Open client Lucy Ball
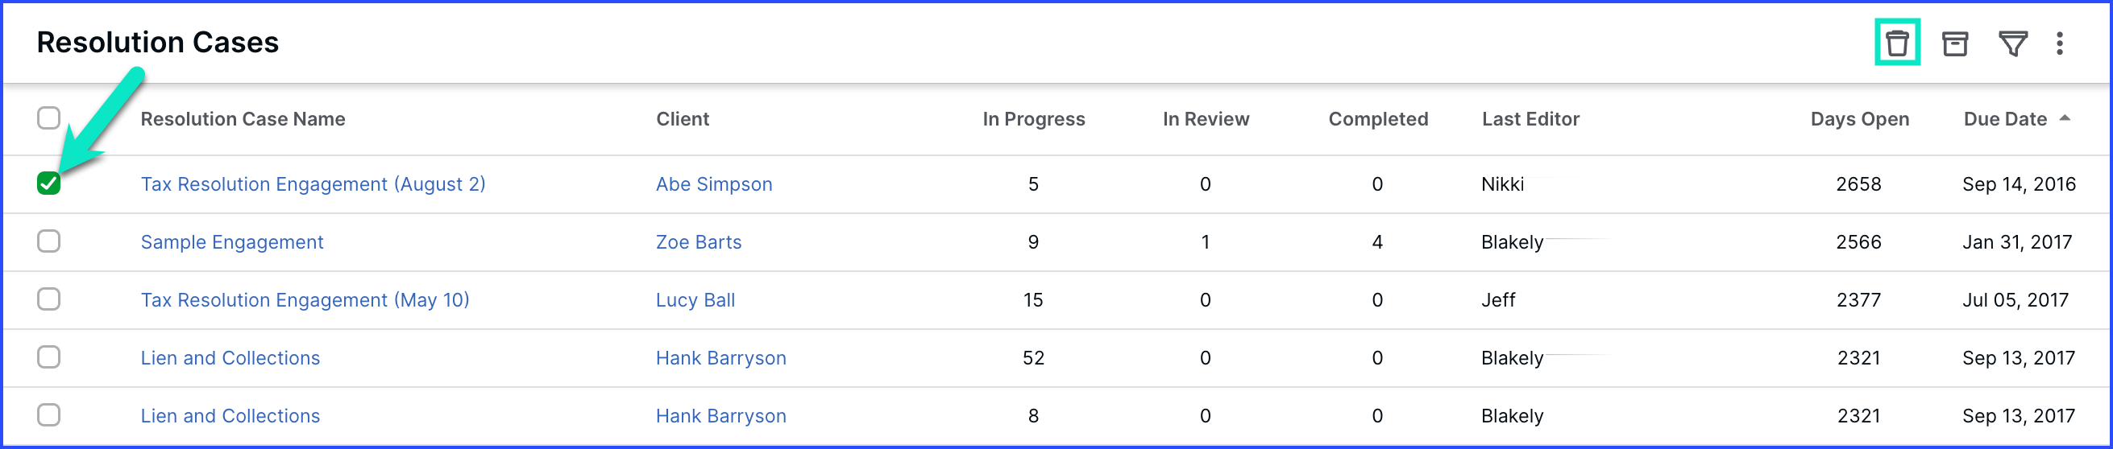Image resolution: width=2113 pixels, height=449 pixels. [695, 300]
